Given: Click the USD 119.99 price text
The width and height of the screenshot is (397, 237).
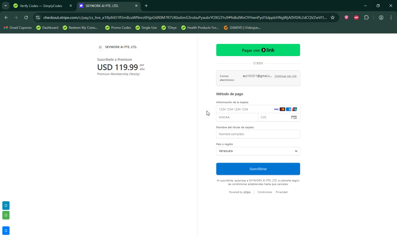Looking at the screenshot, I should point(118,67).
